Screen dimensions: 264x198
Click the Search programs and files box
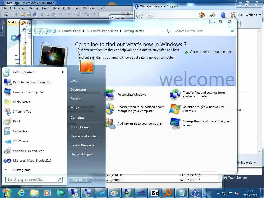click(x=34, y=180)
